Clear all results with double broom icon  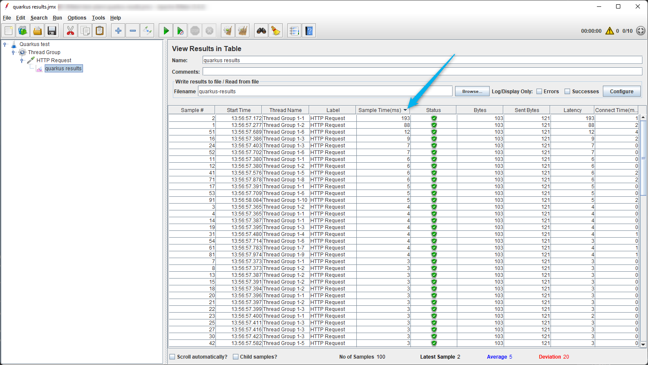click(x=243, y=31)
